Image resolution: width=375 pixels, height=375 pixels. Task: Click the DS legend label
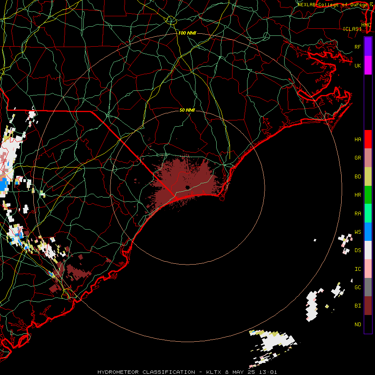[x=357, y=250]
